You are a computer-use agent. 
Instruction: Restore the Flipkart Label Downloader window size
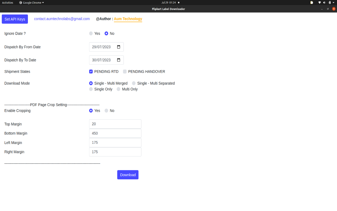[328, 9]
